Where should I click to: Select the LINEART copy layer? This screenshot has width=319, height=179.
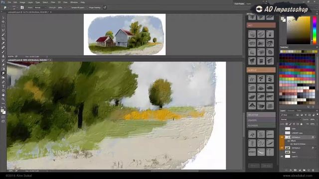[298, 133]
